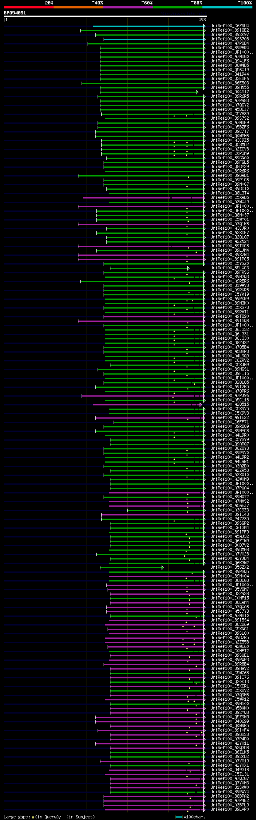Select the UniRef100_Q941F6 label

pyautogui.click(x=230, y=61)
